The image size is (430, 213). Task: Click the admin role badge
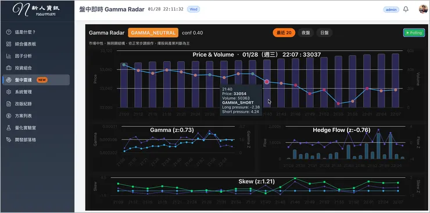click(391, 10)
